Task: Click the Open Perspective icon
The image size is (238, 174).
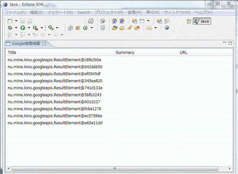Action: tap(189, 21)
